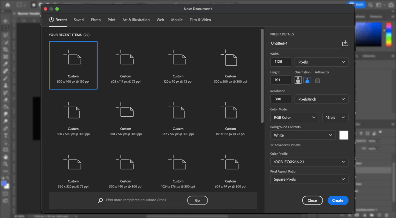Click the blue foreground color swatch in the toolbar
Image resolution: width=396 pixels, height=218 pixels.
(x=4, y=184)
